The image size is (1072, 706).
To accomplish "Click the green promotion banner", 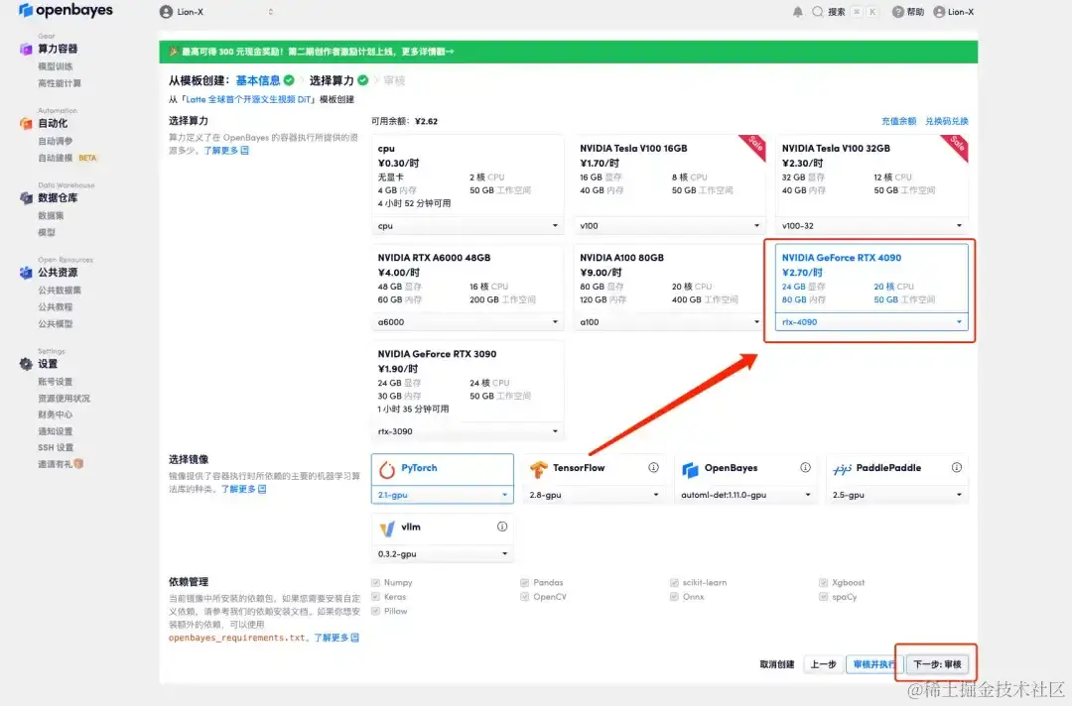I will pyautogui.click(x=568, y=52).
